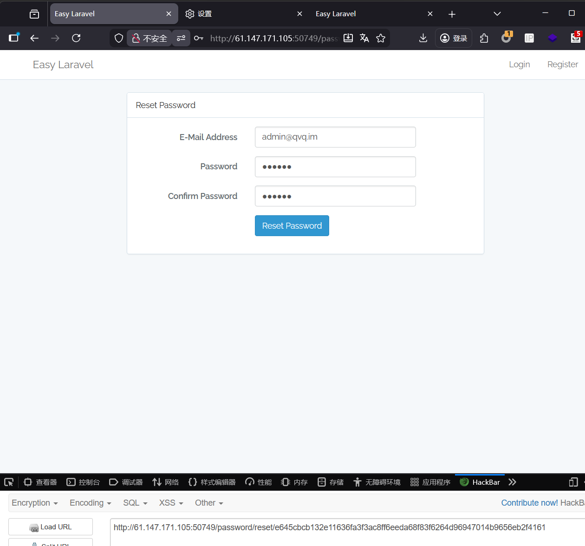Show the insecure connection (不安全) info
This screenshot has width=585, height=546.
coord(149,38)
